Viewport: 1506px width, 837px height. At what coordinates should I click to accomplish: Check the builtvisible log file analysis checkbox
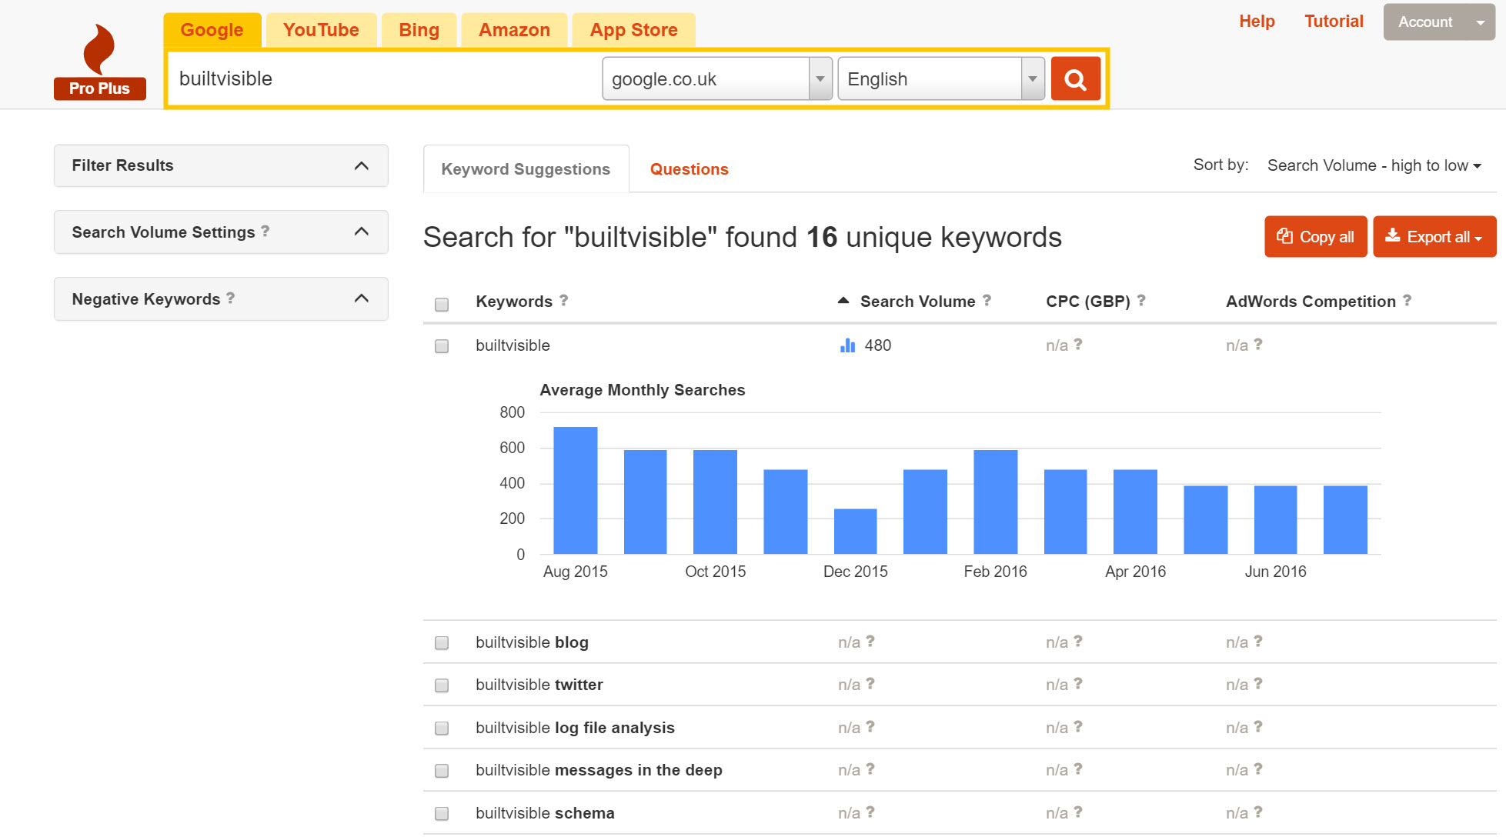(x=442, y=729)
